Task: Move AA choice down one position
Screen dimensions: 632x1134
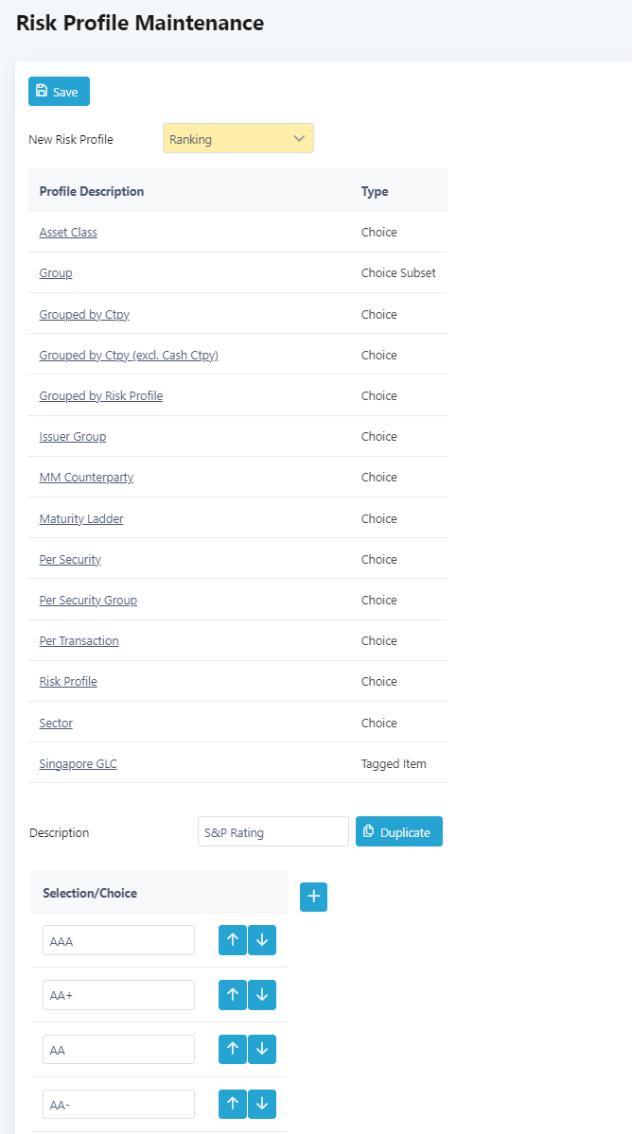Action: [262, 1050]
